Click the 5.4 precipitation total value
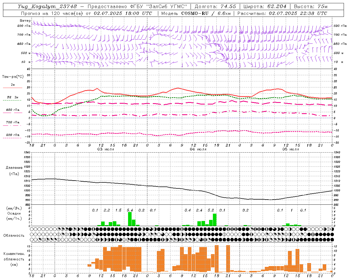 [x=130, y=210]
